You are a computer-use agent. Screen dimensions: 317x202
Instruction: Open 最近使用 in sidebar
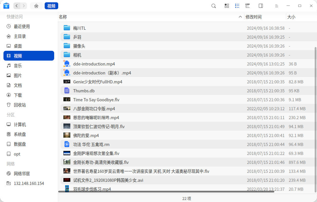[29, 27]
